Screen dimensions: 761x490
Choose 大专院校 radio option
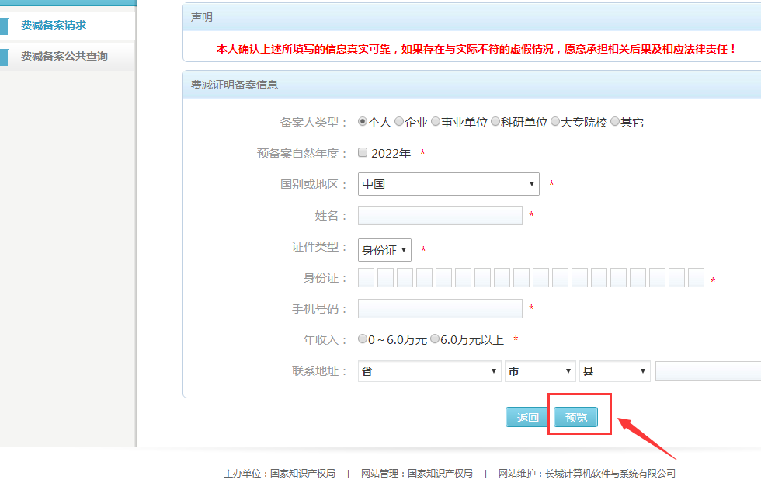point(555,122)
